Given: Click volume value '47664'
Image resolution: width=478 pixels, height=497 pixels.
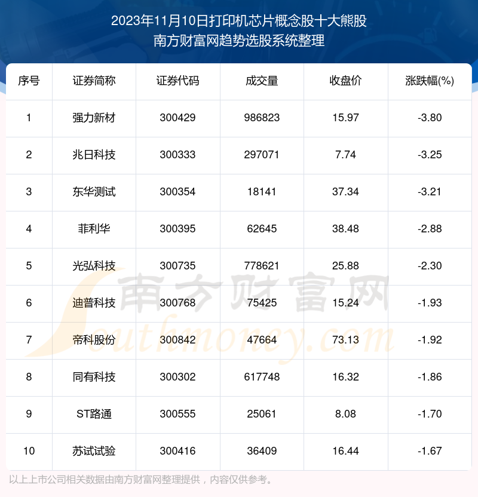Looking at the screenshot, I should pyautogui.click(x=262, y=340).
